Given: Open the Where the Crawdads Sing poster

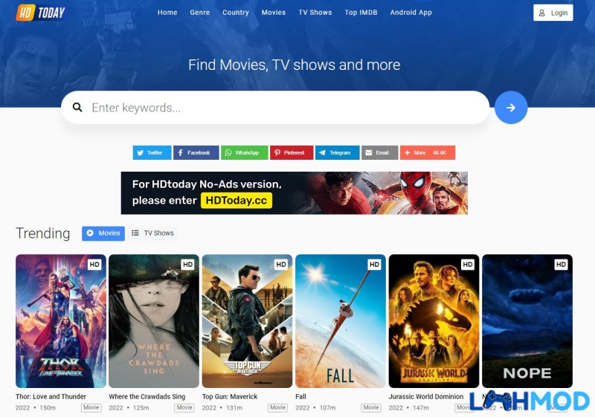Looking at the screenshot, I should tap(154, 320).
